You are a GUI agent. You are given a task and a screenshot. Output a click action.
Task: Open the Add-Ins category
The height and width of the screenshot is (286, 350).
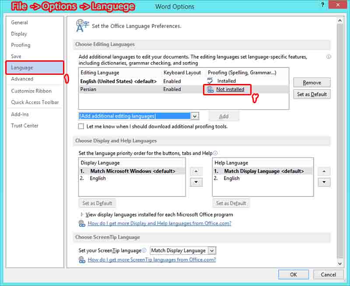(x=20, y=114)
